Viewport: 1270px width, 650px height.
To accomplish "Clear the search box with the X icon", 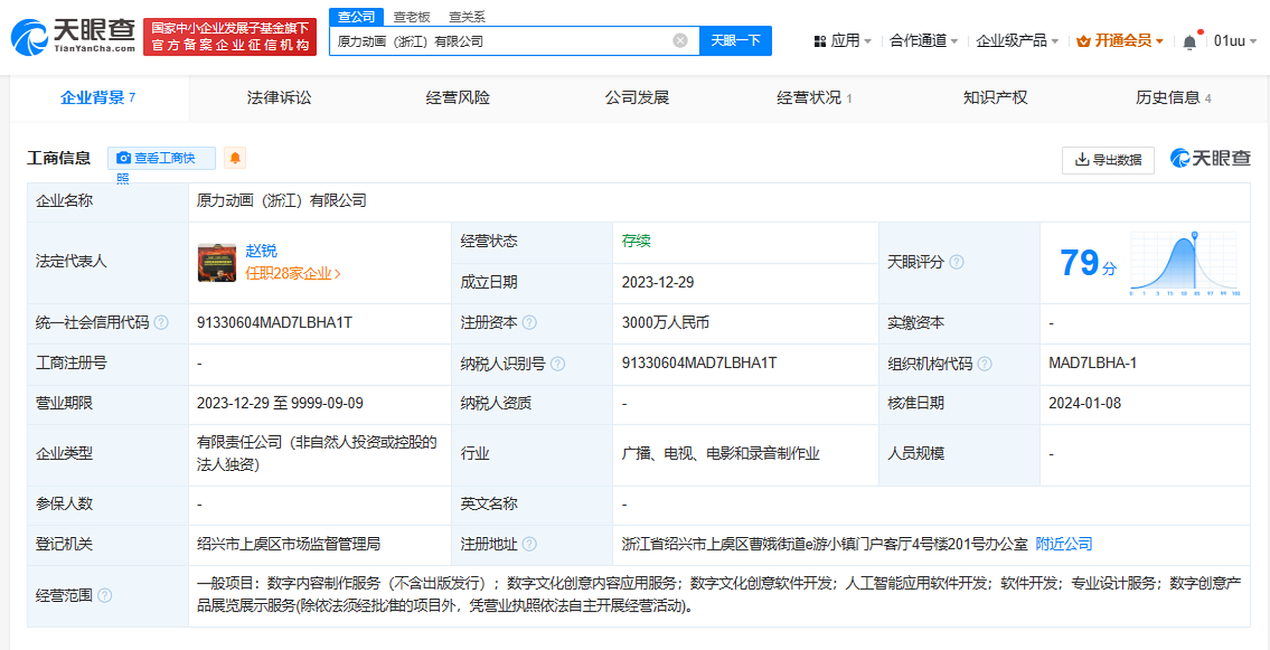I will 679,41.
